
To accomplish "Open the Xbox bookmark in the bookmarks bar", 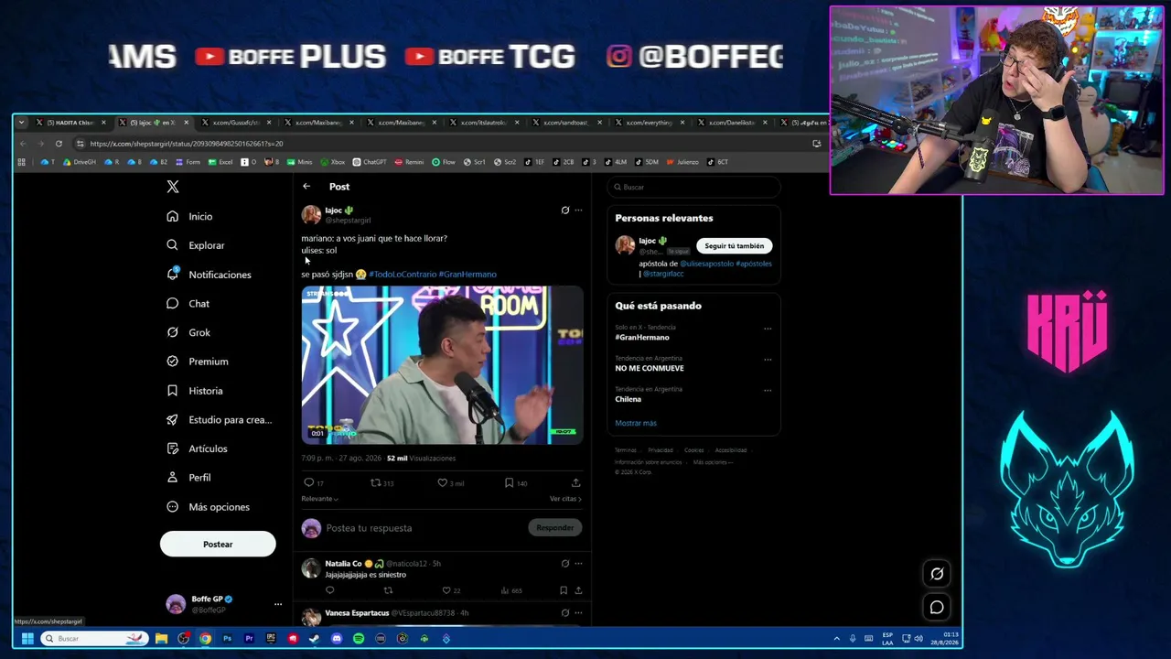I will 332,162.
